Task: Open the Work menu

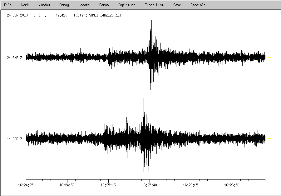Action: click(x=25, y=5)
